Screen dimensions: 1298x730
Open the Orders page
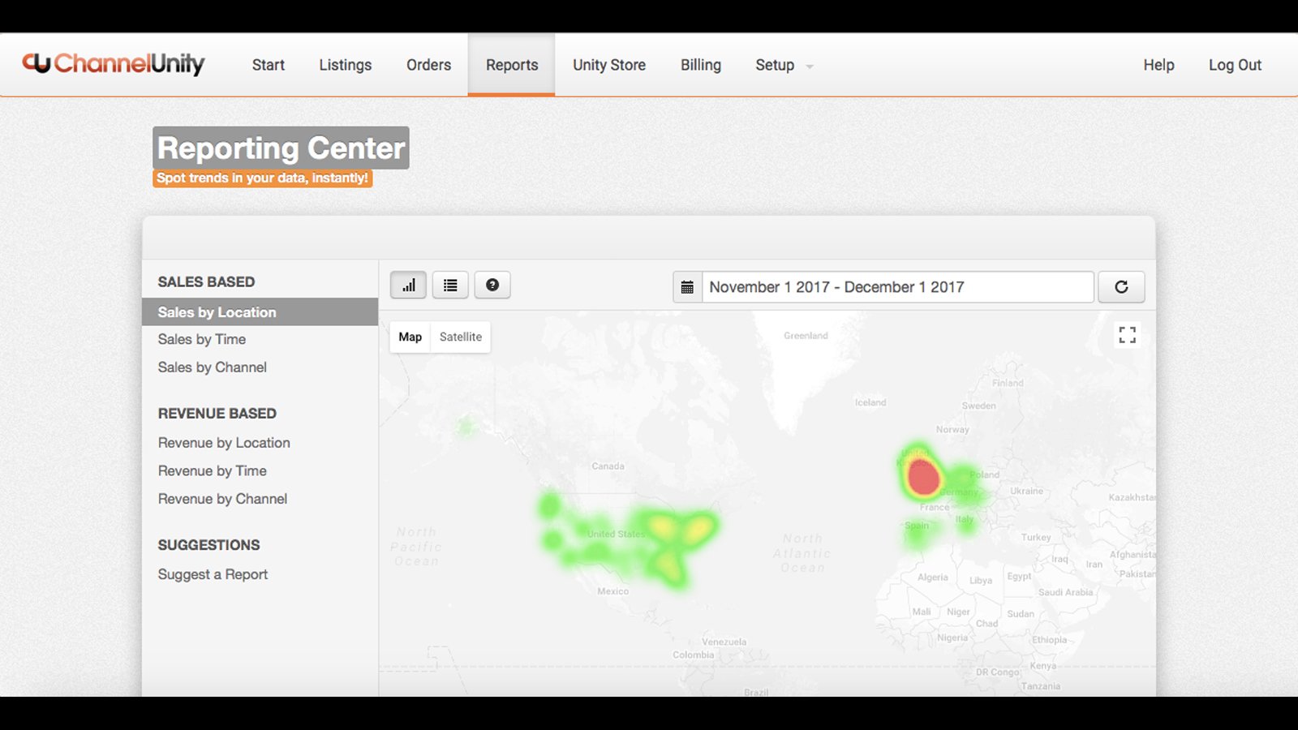[x=429, y=65]
